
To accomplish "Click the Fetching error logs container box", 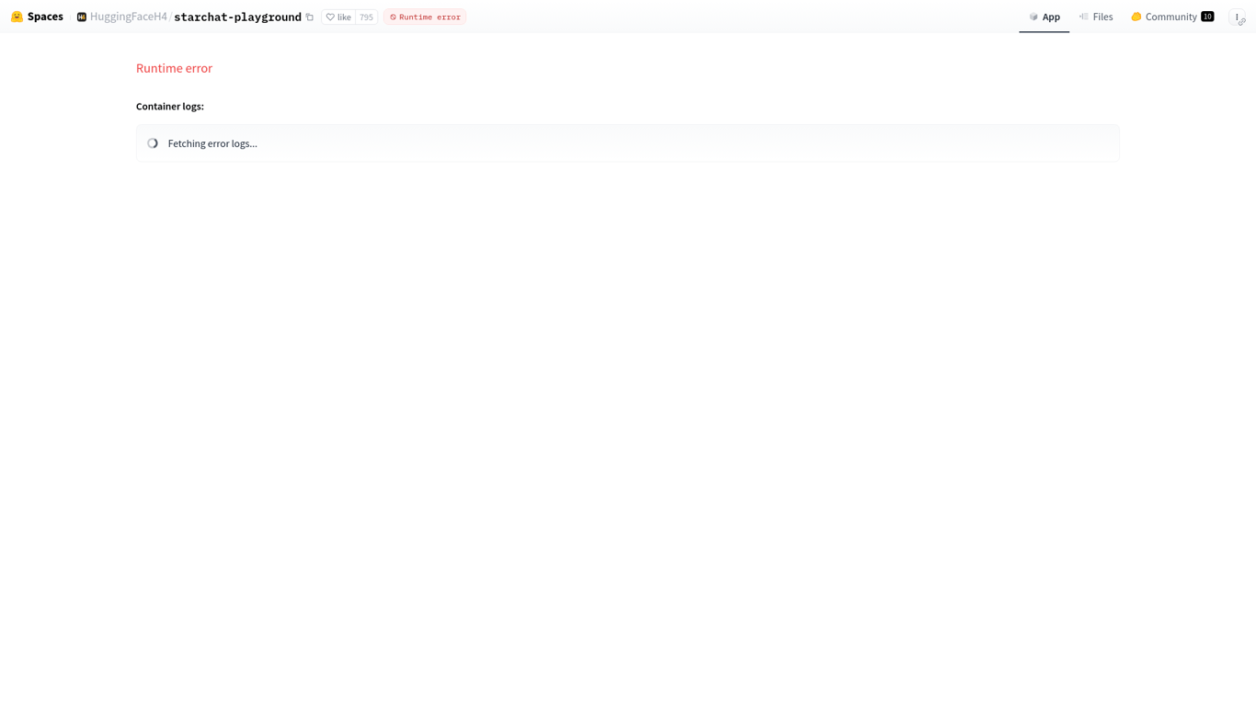I will 628,143.
